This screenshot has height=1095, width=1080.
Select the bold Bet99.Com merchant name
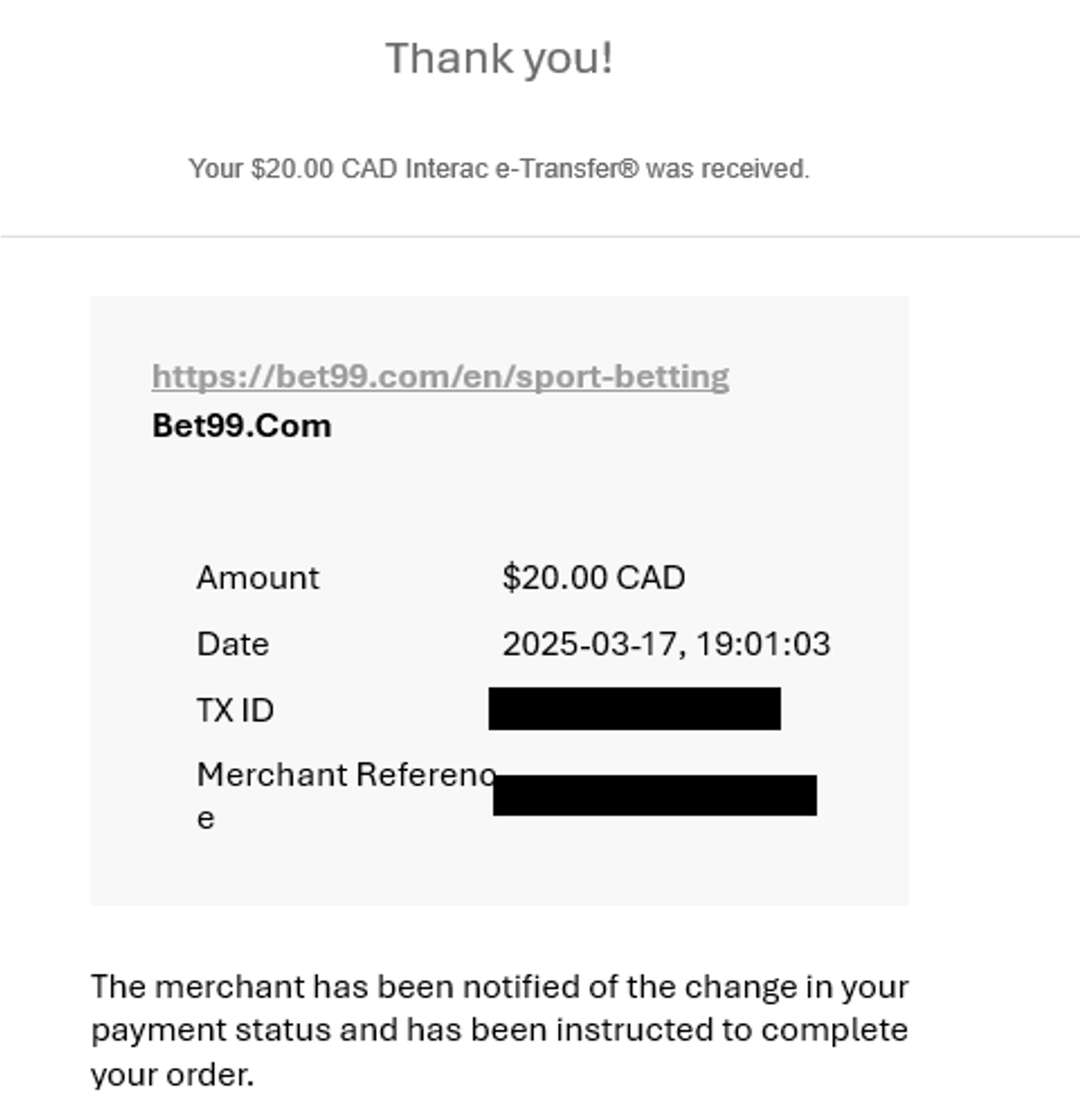[242, 425]
